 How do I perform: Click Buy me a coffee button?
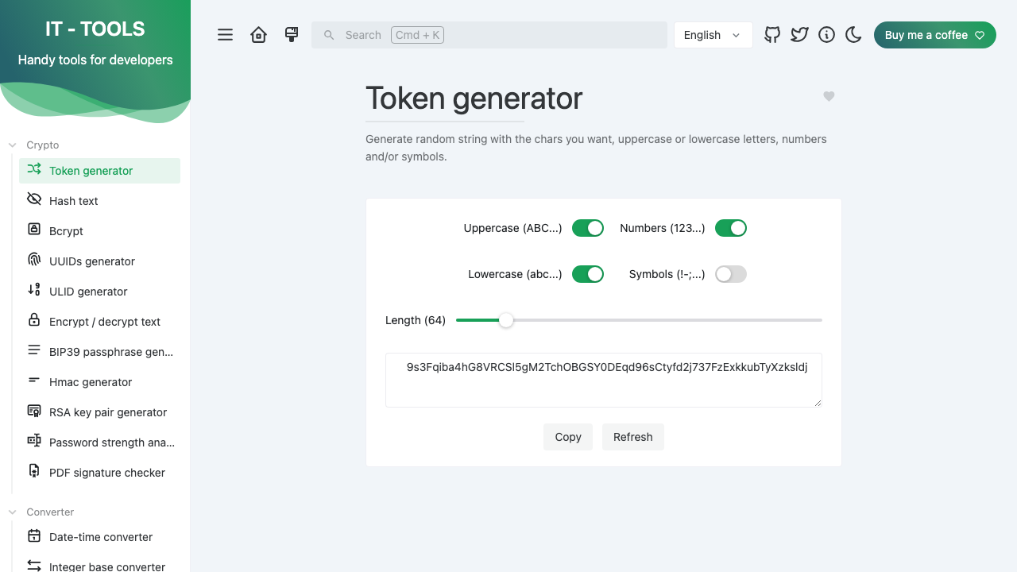click(934, 35)
